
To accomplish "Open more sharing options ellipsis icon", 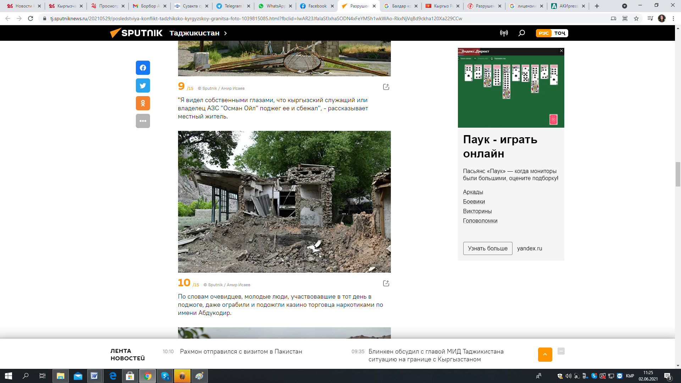I will (x=143, y=121).
